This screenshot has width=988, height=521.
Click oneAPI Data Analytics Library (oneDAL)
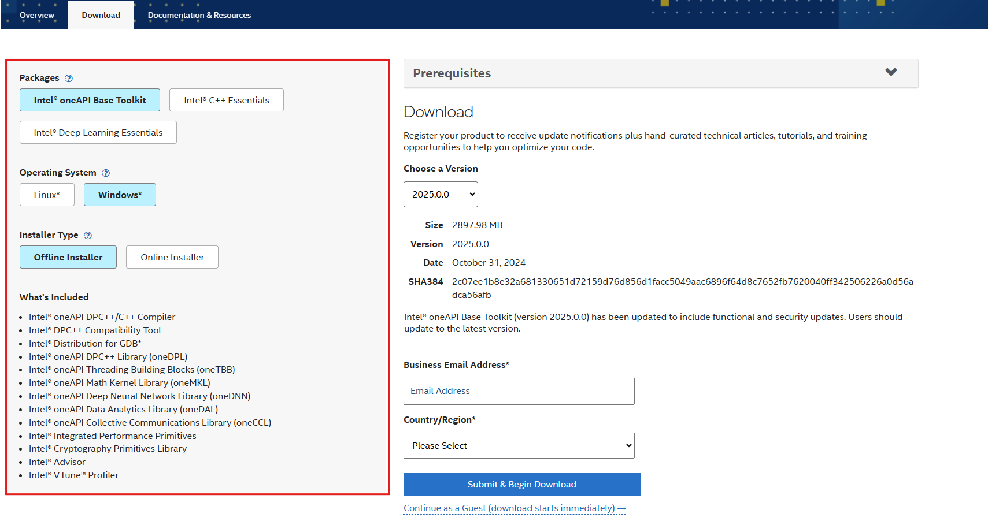[123, 410]
